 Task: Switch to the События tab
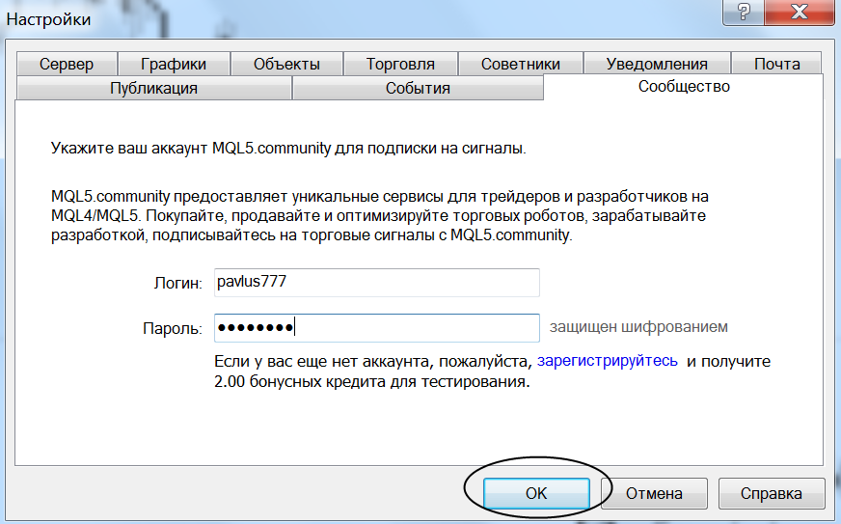(x=418, y=88)
